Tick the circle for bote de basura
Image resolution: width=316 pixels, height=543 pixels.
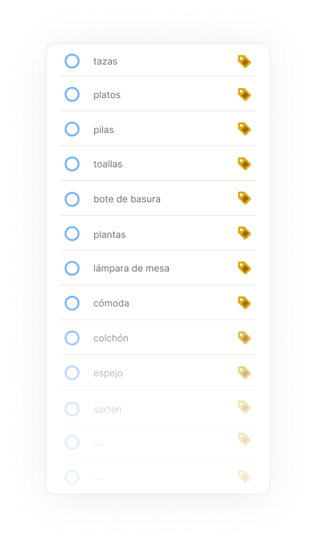click(72, 199)
